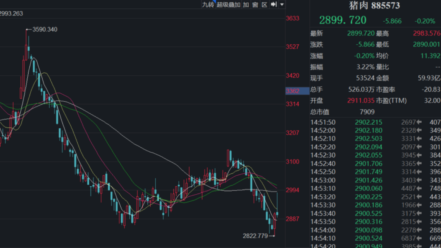Click the 九转 indicator button
The width and height of the screenshot is (441, 248).
coord(208,4)
